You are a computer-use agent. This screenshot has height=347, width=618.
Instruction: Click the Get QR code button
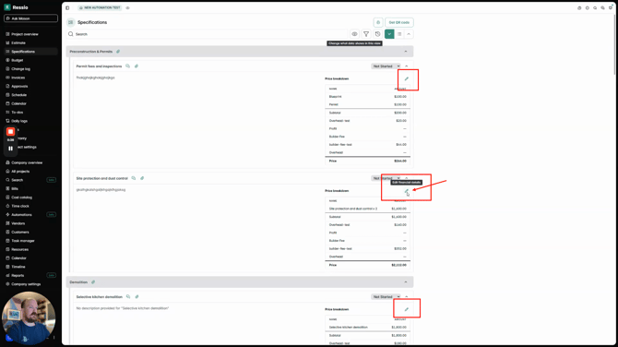pyautogui.click(x=398, y=22)
